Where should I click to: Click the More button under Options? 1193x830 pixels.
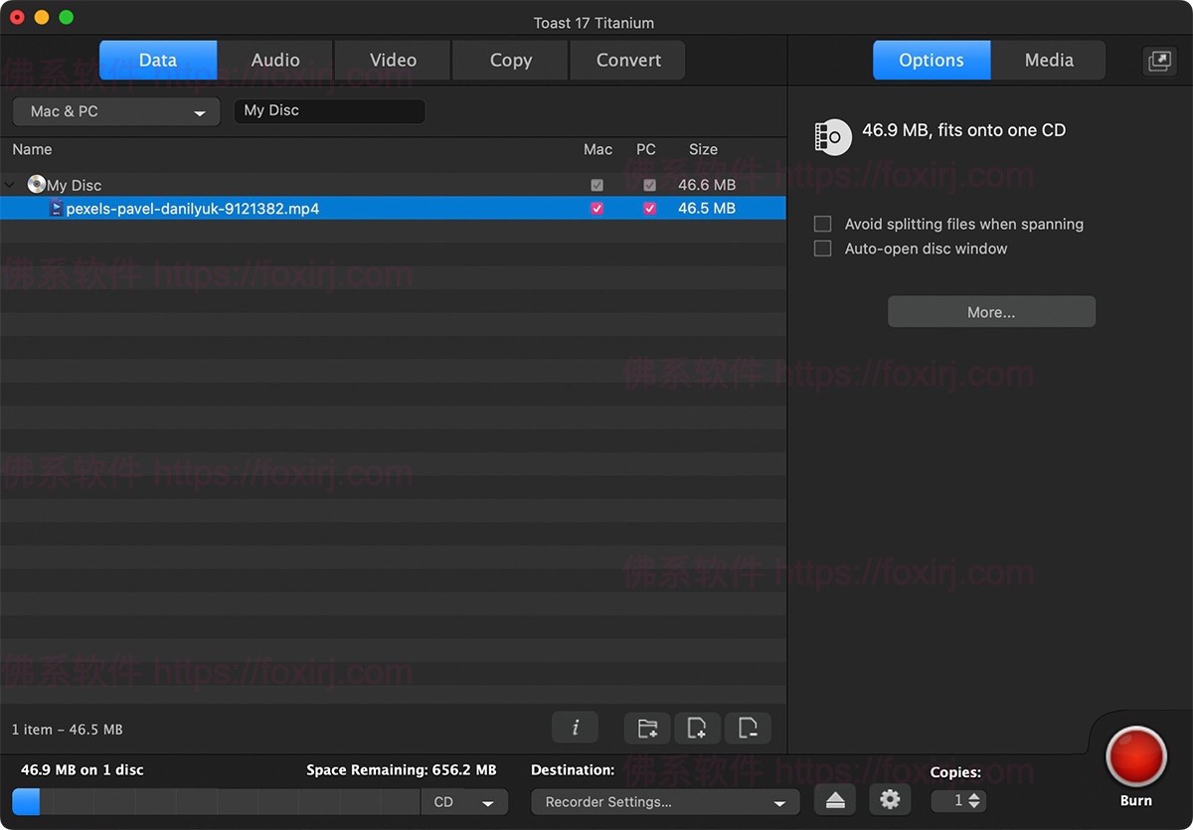991,311
